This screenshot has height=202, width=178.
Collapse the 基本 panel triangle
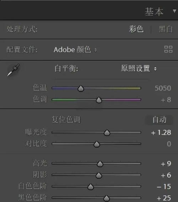click(174, 11)
